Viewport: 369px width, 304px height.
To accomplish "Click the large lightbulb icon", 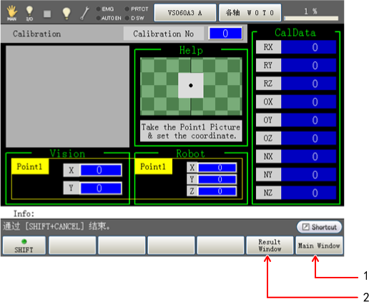I will (67, 13).
